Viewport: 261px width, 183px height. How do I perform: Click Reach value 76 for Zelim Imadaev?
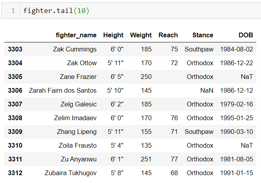174,118
